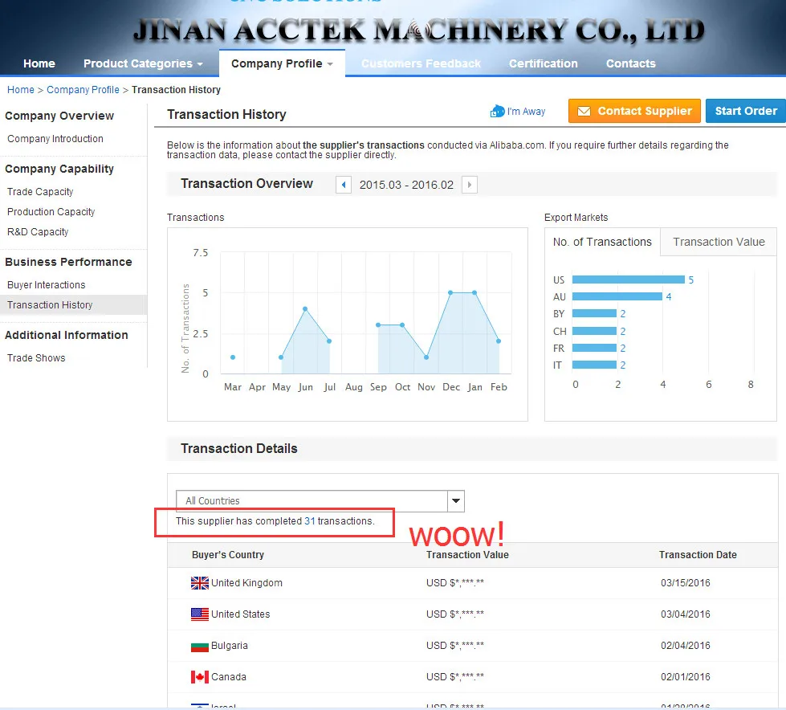
Task: Click the US bar in Export Markets
Action: (x=629, y=280)
